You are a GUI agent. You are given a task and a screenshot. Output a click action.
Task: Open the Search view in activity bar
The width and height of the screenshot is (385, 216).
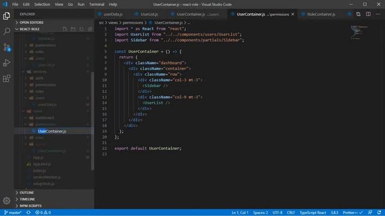tap(7, 31)
